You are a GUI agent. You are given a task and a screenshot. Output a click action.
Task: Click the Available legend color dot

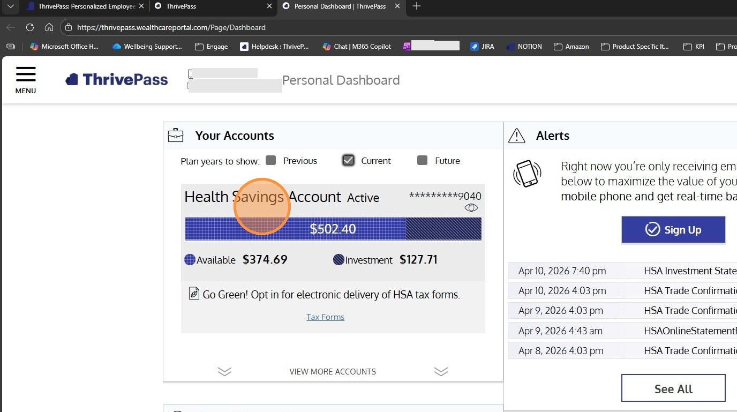190,260
